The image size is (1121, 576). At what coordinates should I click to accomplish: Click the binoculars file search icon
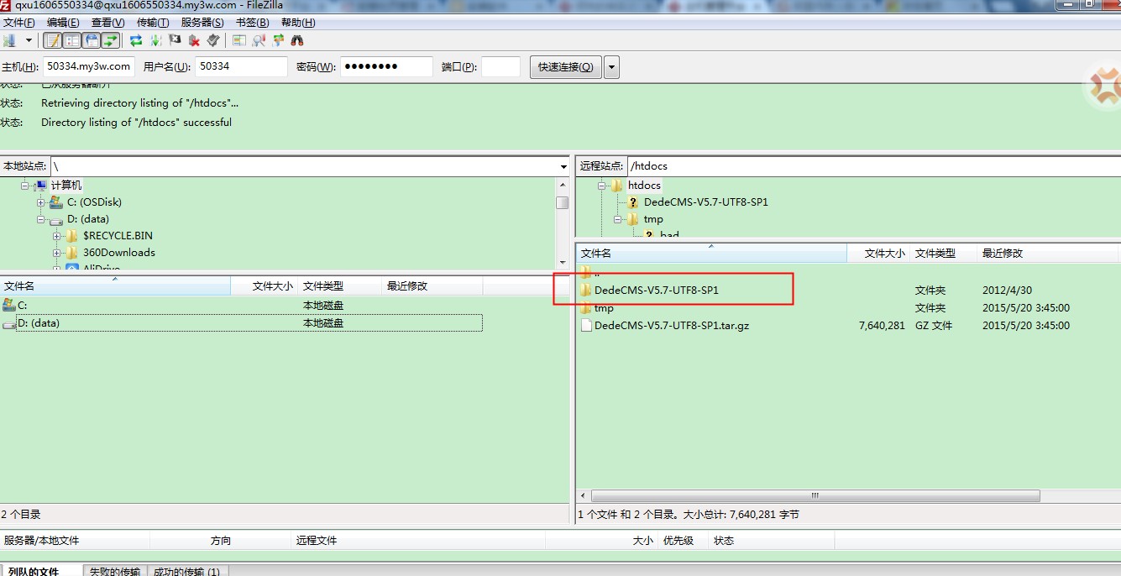[x=297, y=40]
